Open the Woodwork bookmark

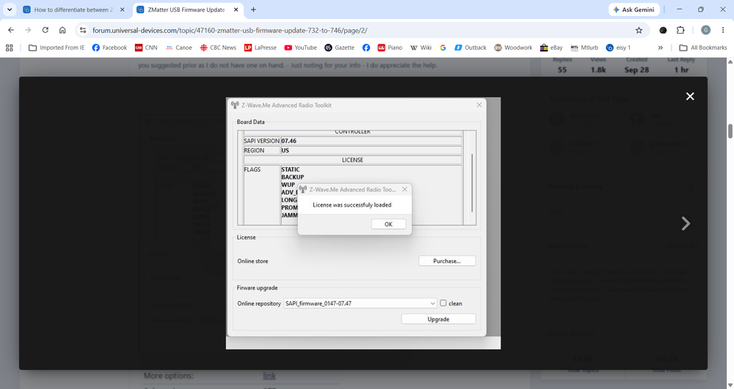[513, 48]
